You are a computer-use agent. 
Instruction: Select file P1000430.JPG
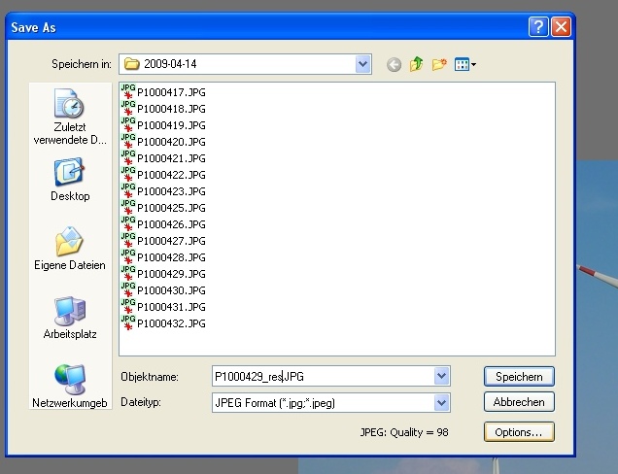click(163, 290)
